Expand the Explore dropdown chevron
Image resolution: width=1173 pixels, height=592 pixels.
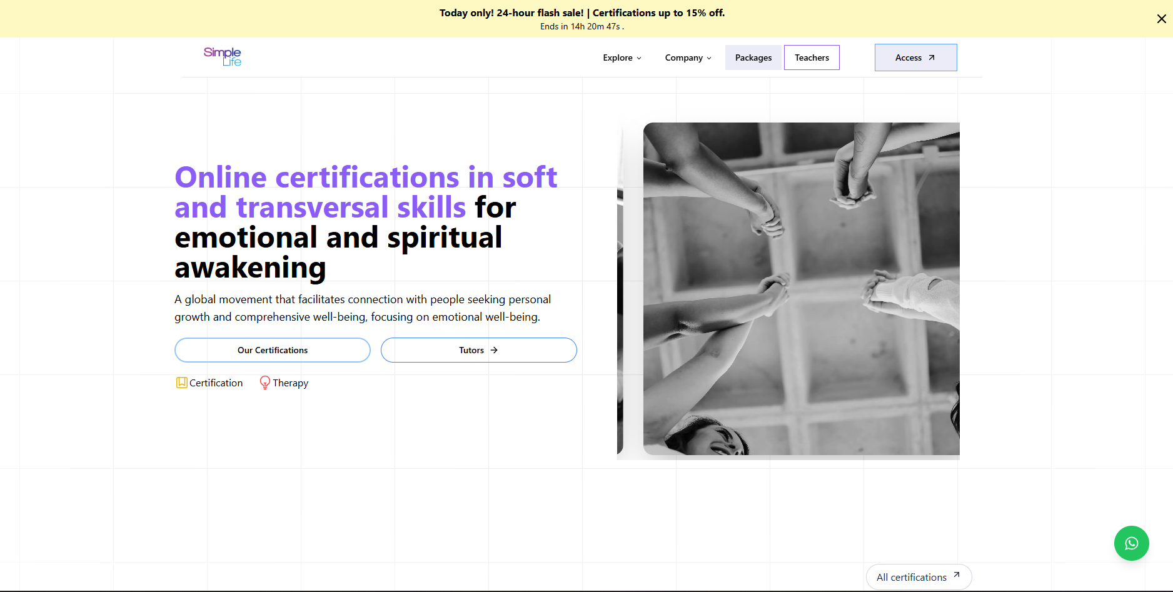click(x=639, y=58)
